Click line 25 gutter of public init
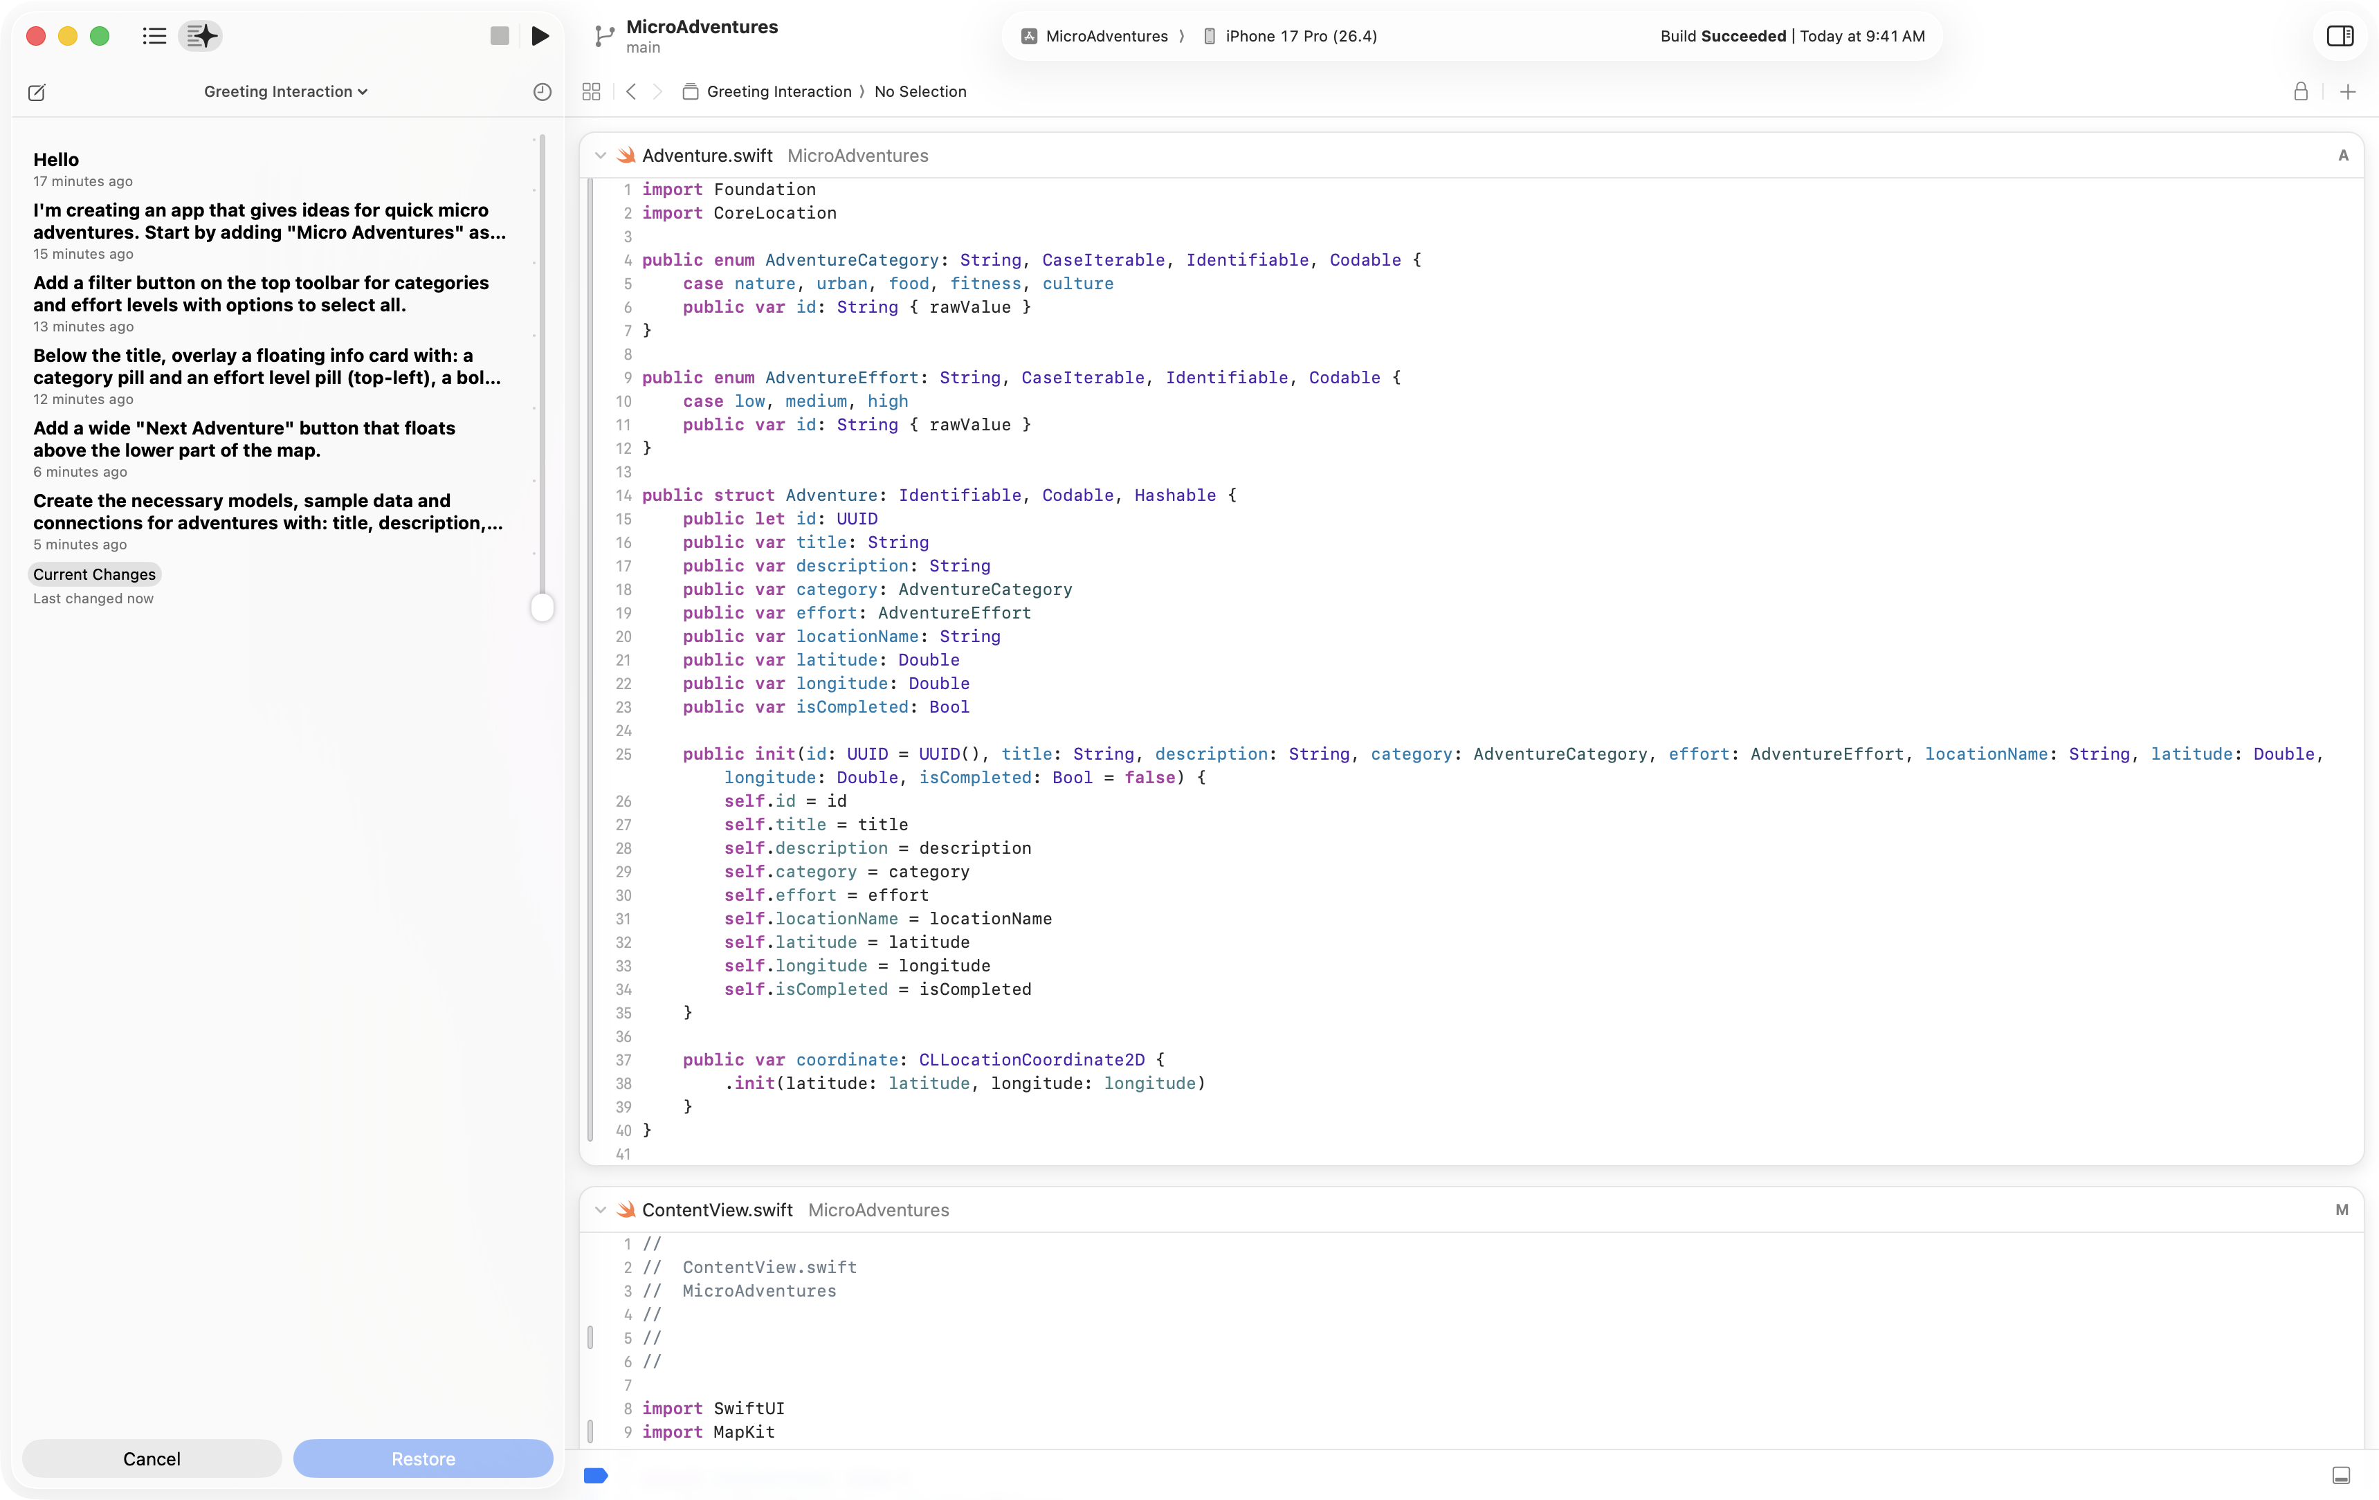 pyautogui.click(x=623, y=755)
